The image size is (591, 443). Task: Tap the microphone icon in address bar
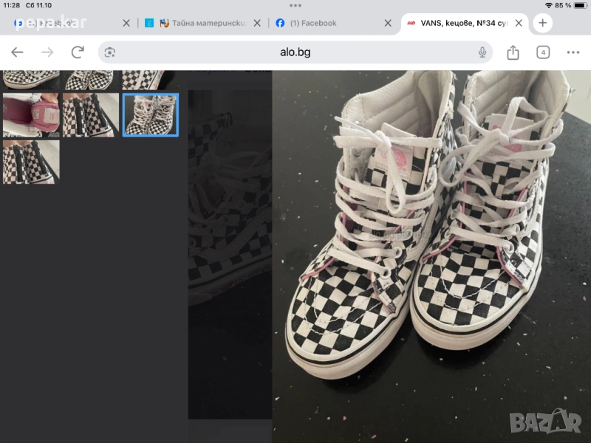482,52
